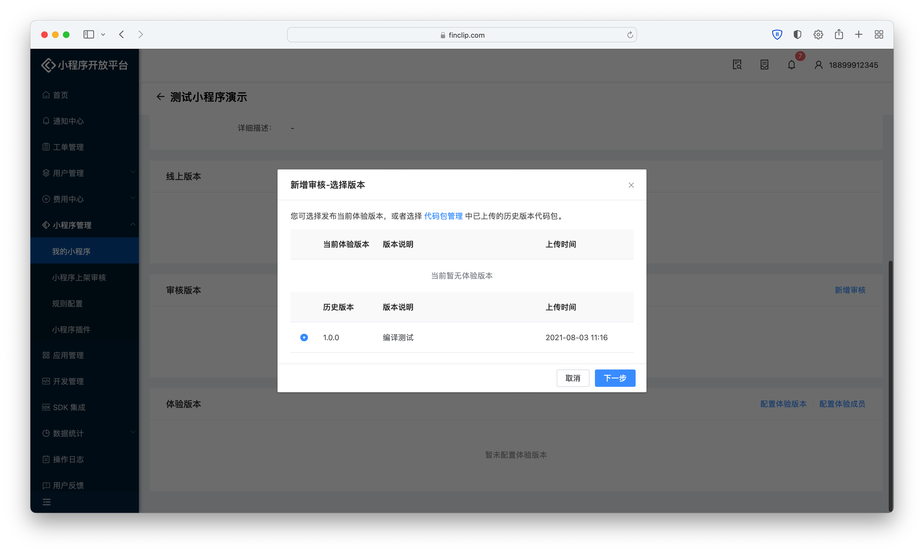Viewport: 924px width, 553px height.
Task: Open 通知中心 in the sidebar
Action: pos(85,121)
